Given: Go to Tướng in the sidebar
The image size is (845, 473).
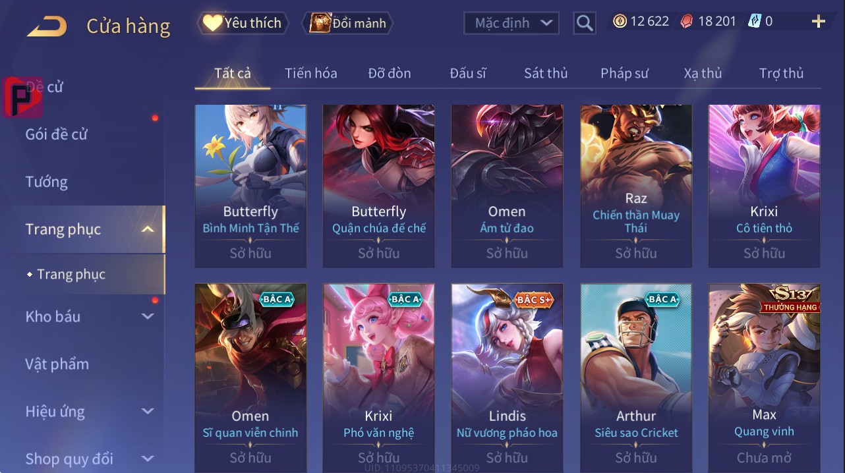Looking at the screenshot, I should (x=47, y=182).
